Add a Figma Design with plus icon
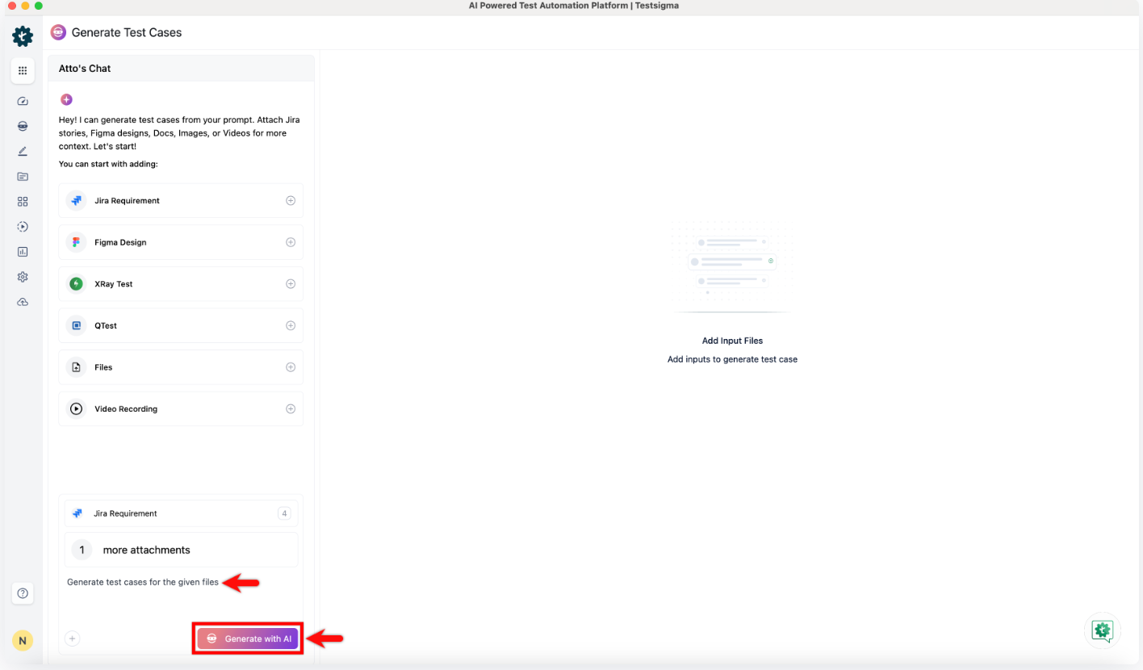 pyautogui.click(x=291, y=242)
